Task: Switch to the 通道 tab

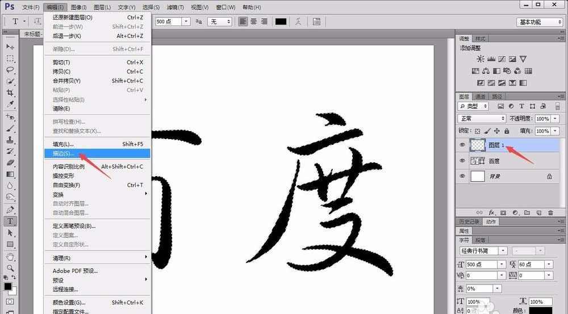Action: coord(481,97)
